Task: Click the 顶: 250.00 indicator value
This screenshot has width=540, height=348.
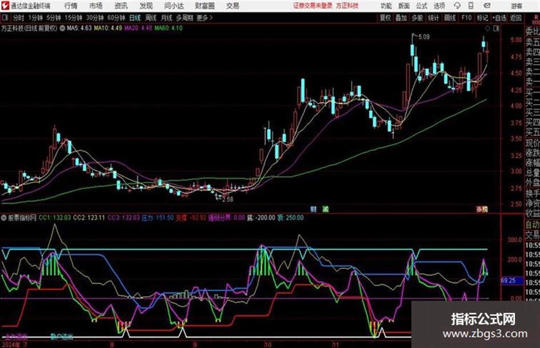Action: pos(291,218)
